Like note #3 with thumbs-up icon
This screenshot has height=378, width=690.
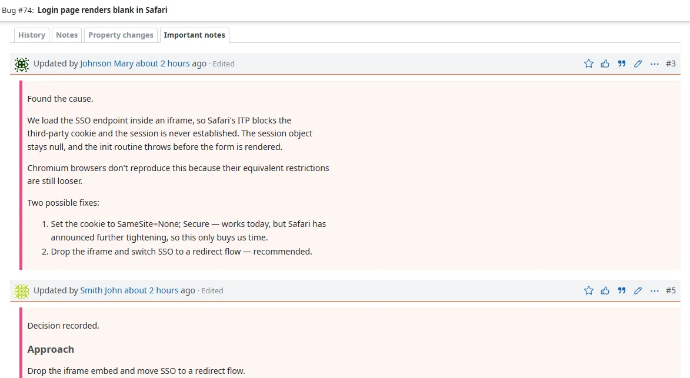tap(605, 63)
